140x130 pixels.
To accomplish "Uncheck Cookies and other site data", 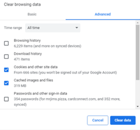I will [6, 70].
